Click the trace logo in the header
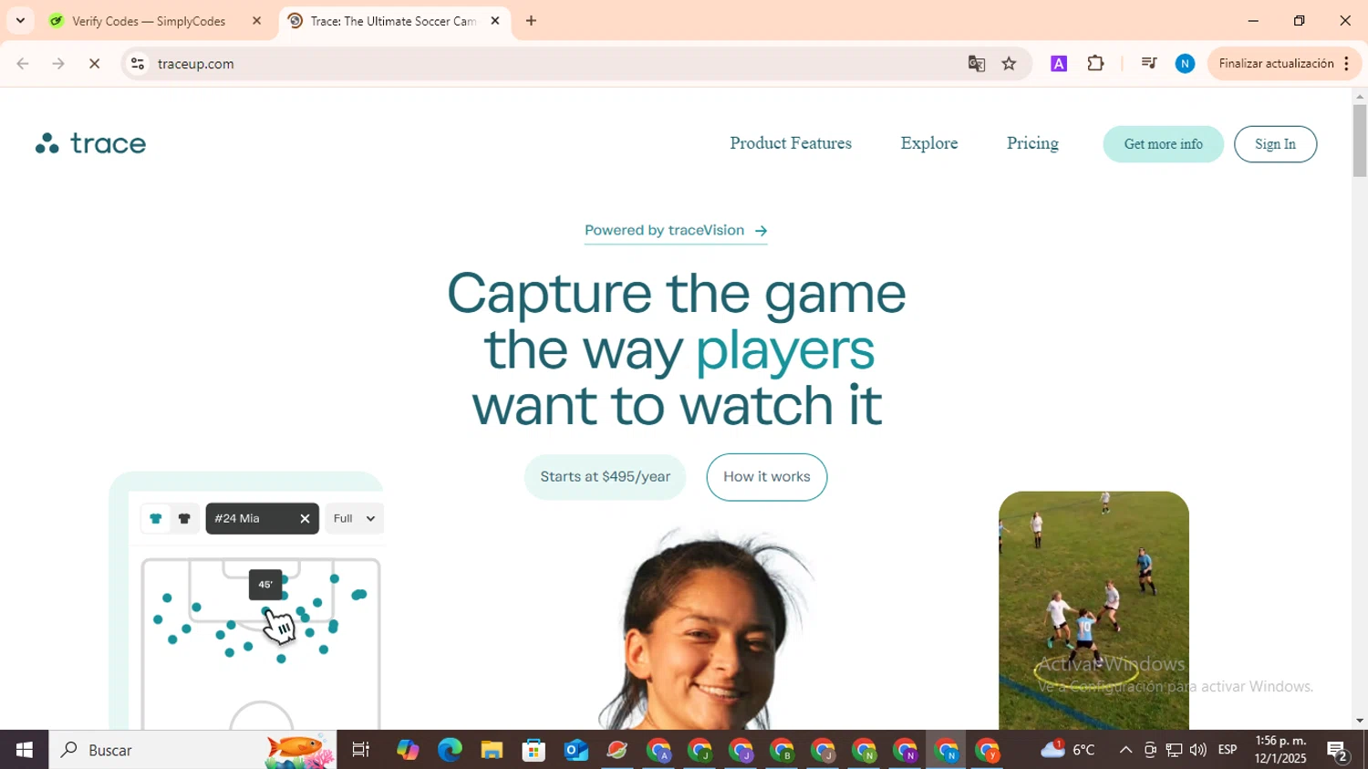This screenshot has height=769, width=1368. (91, 143)
